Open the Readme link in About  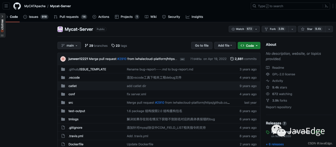(275, 68)
